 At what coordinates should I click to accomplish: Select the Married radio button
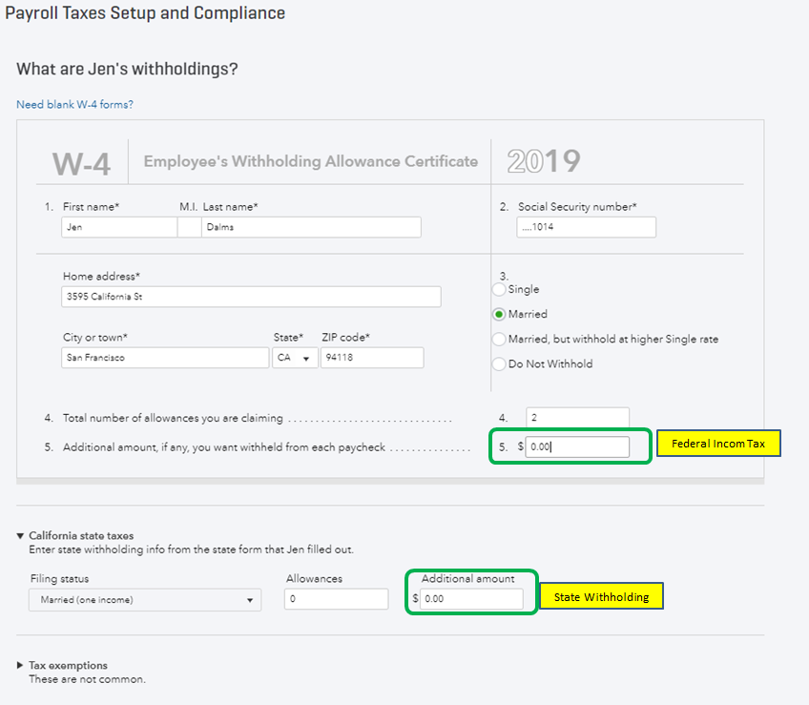pyautogui.click(x=499, y=314)
